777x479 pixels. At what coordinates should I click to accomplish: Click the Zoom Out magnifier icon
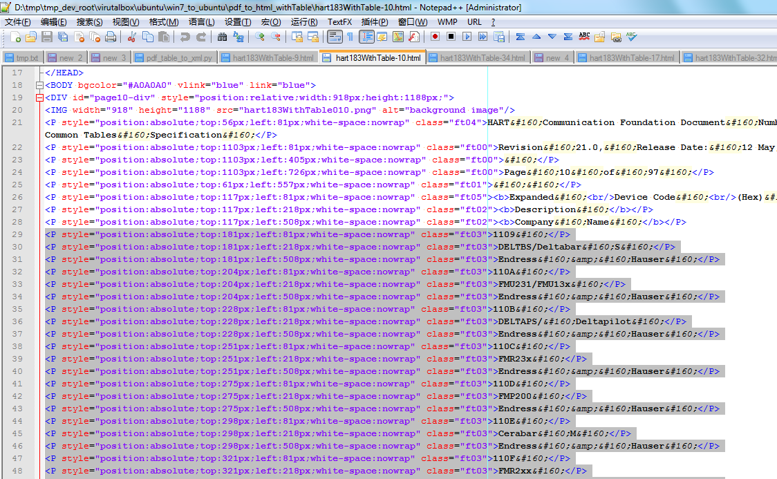(x=276, y=37)
